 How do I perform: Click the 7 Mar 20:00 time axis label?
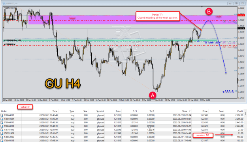[x=158, y=100]
